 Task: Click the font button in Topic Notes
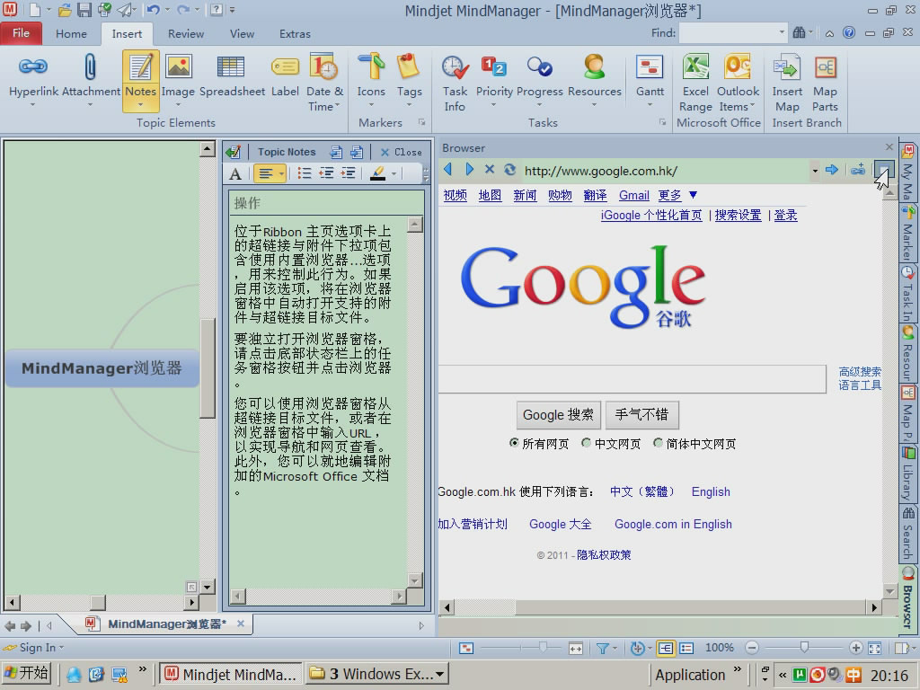(x=235, y=173)
